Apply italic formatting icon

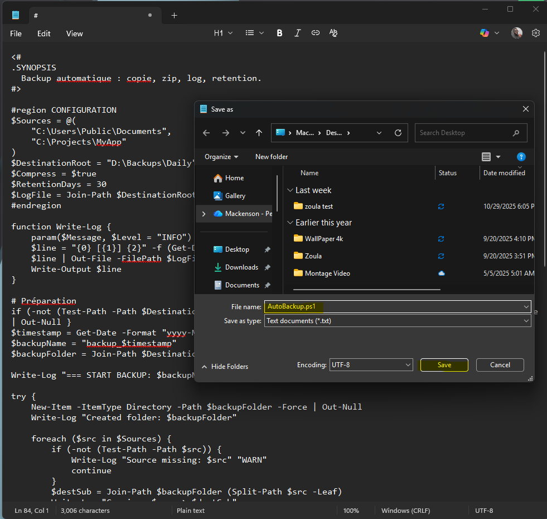[298, 33]
